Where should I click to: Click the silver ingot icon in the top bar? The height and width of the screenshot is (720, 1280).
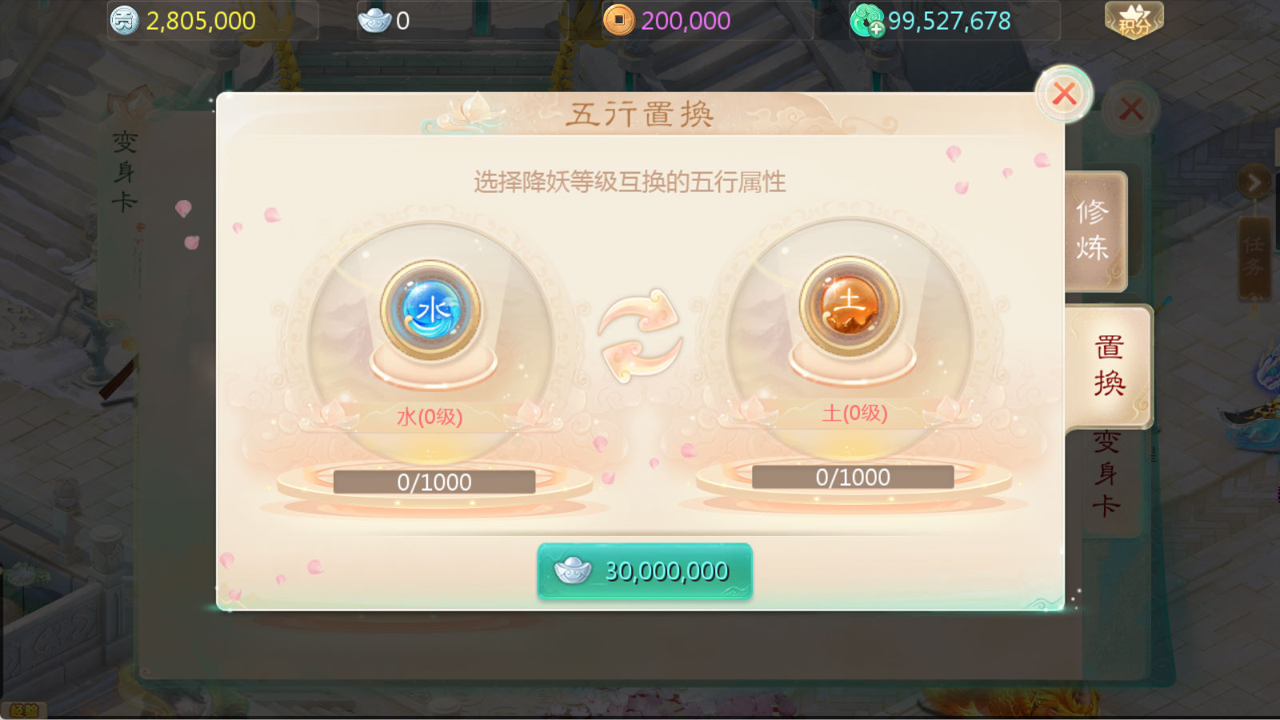[374, 20]
